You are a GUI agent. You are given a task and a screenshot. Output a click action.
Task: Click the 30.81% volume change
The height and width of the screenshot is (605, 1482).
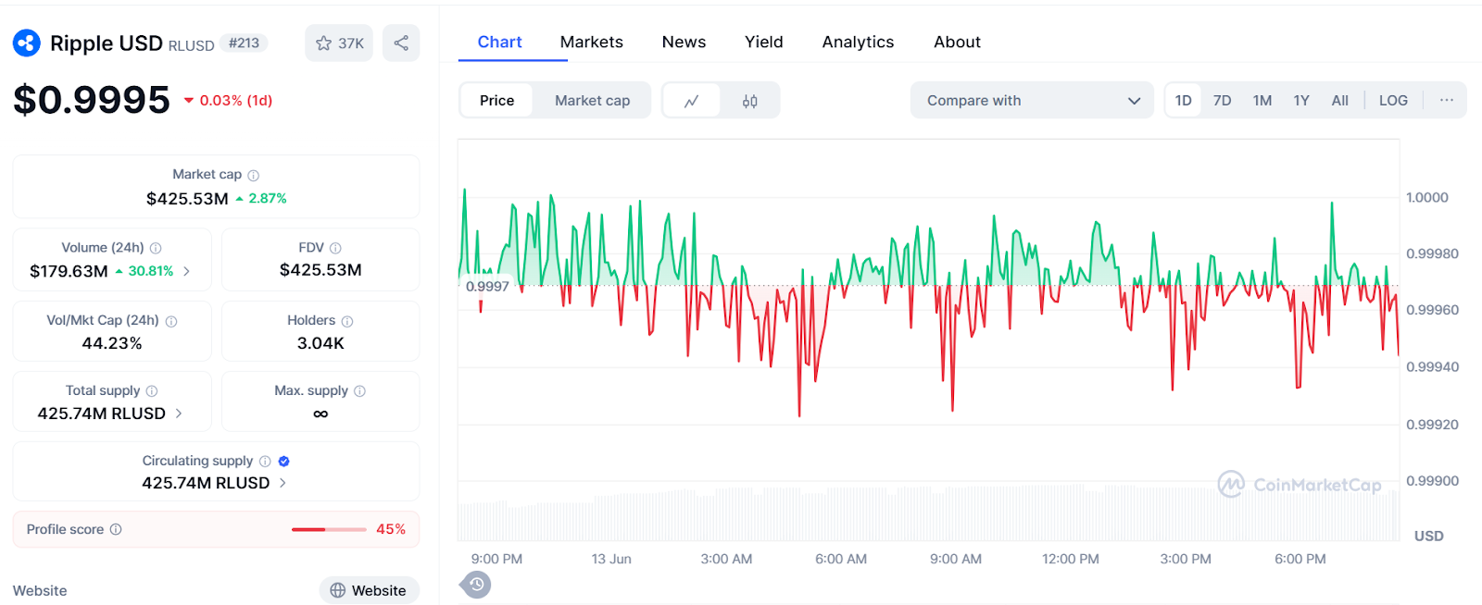click(144, 271)
